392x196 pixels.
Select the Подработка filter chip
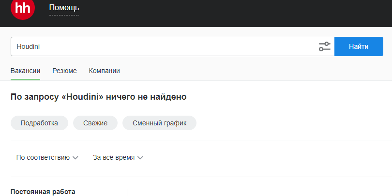click(x=39, y=123)
